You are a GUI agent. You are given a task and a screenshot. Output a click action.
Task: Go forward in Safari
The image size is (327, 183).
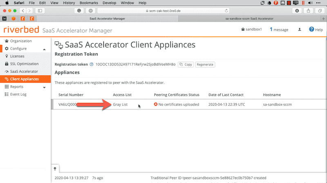29,11
